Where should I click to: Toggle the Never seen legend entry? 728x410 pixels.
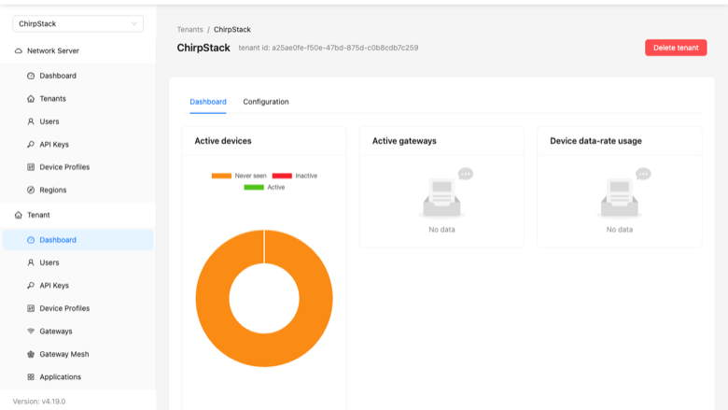[x=239, y=176]
